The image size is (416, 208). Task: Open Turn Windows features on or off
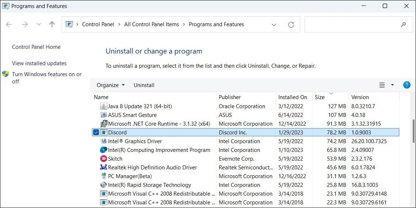[47, 78]
